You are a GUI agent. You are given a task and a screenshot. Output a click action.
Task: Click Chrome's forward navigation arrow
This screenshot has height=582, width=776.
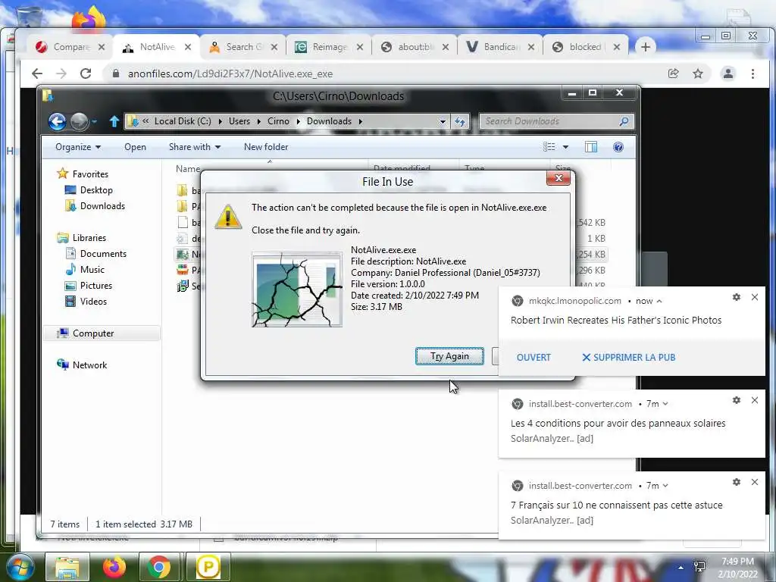(x=61, y=74)
